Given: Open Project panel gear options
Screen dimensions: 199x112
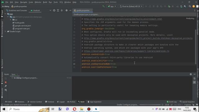Looking at the screenshot, I should click(67, 11).
